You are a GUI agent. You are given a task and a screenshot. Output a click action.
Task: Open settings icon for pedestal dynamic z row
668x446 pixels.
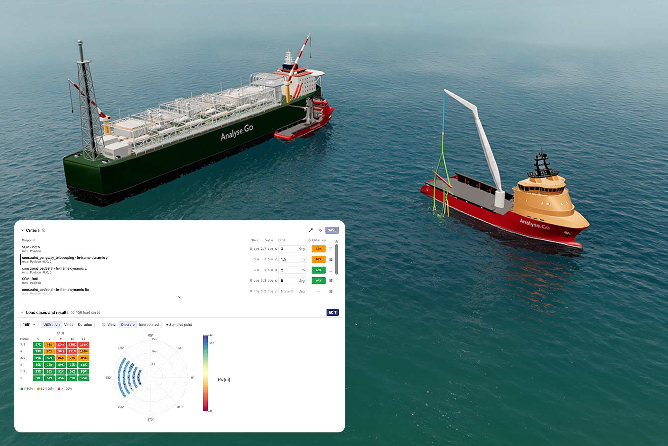pyautogui.click(x=331, y=270)
